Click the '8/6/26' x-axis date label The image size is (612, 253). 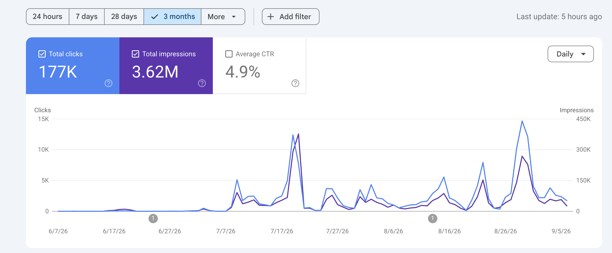pyautogui.click(x=393, y=231)
